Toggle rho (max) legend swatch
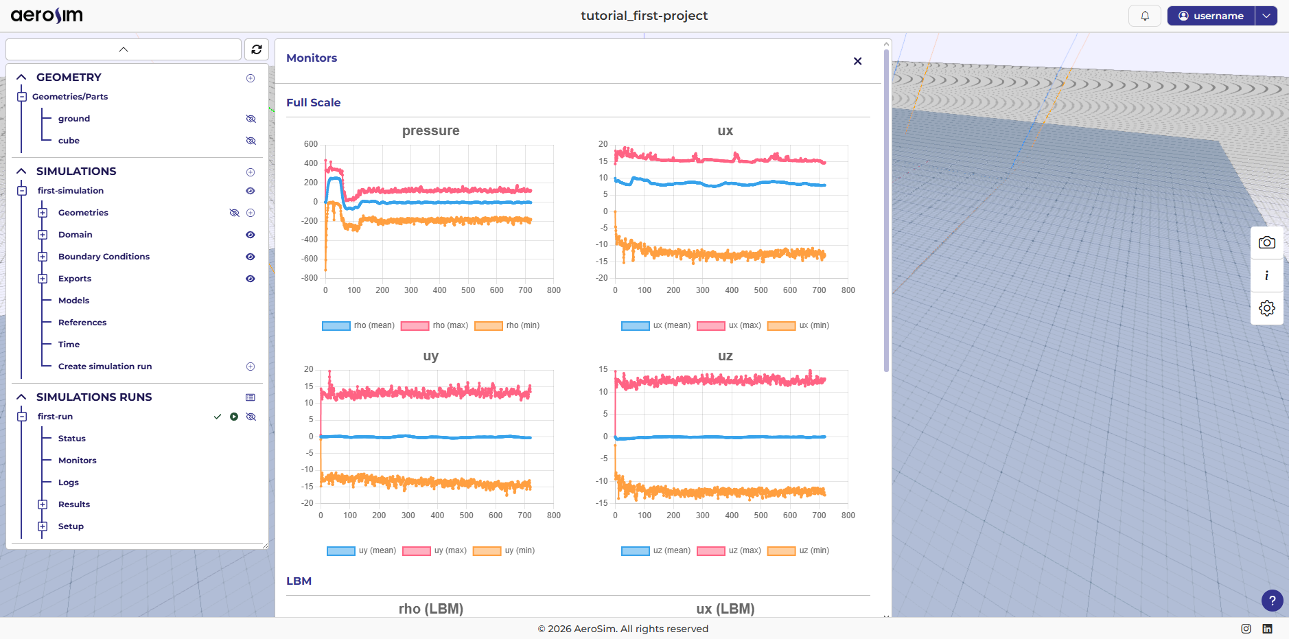The image size is (1289, 639). point(415,326)
